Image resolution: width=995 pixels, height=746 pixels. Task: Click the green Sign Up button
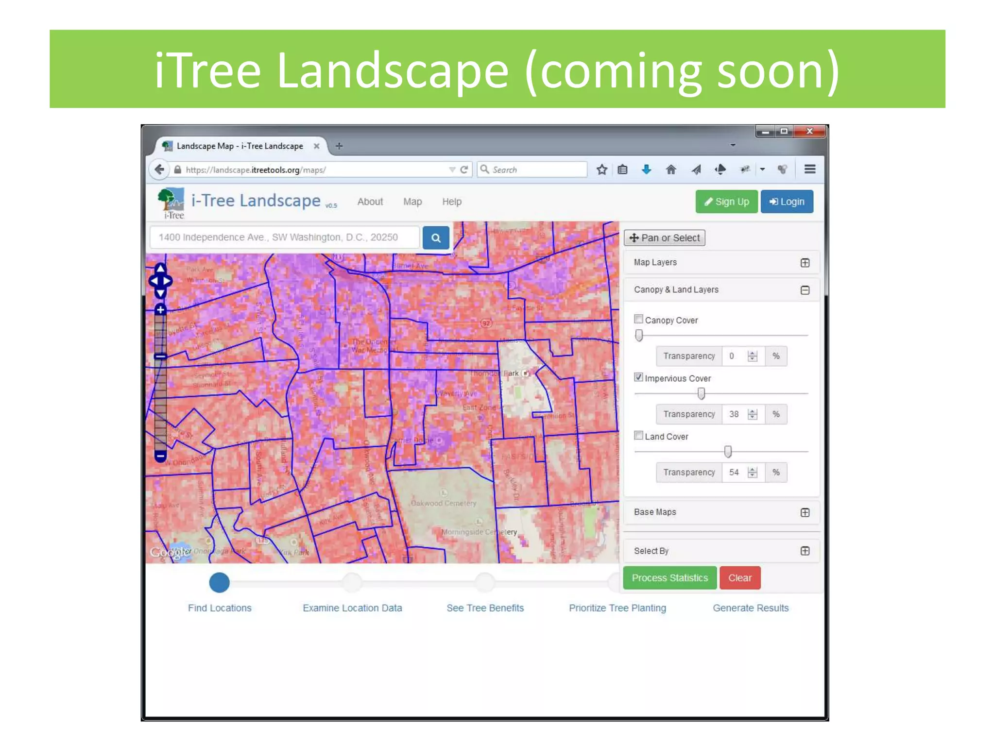pyautogui.click(x=726, y=202)
